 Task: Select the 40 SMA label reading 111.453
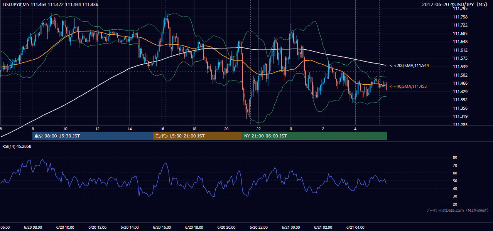pyautogui.click(x=408, y=86)
